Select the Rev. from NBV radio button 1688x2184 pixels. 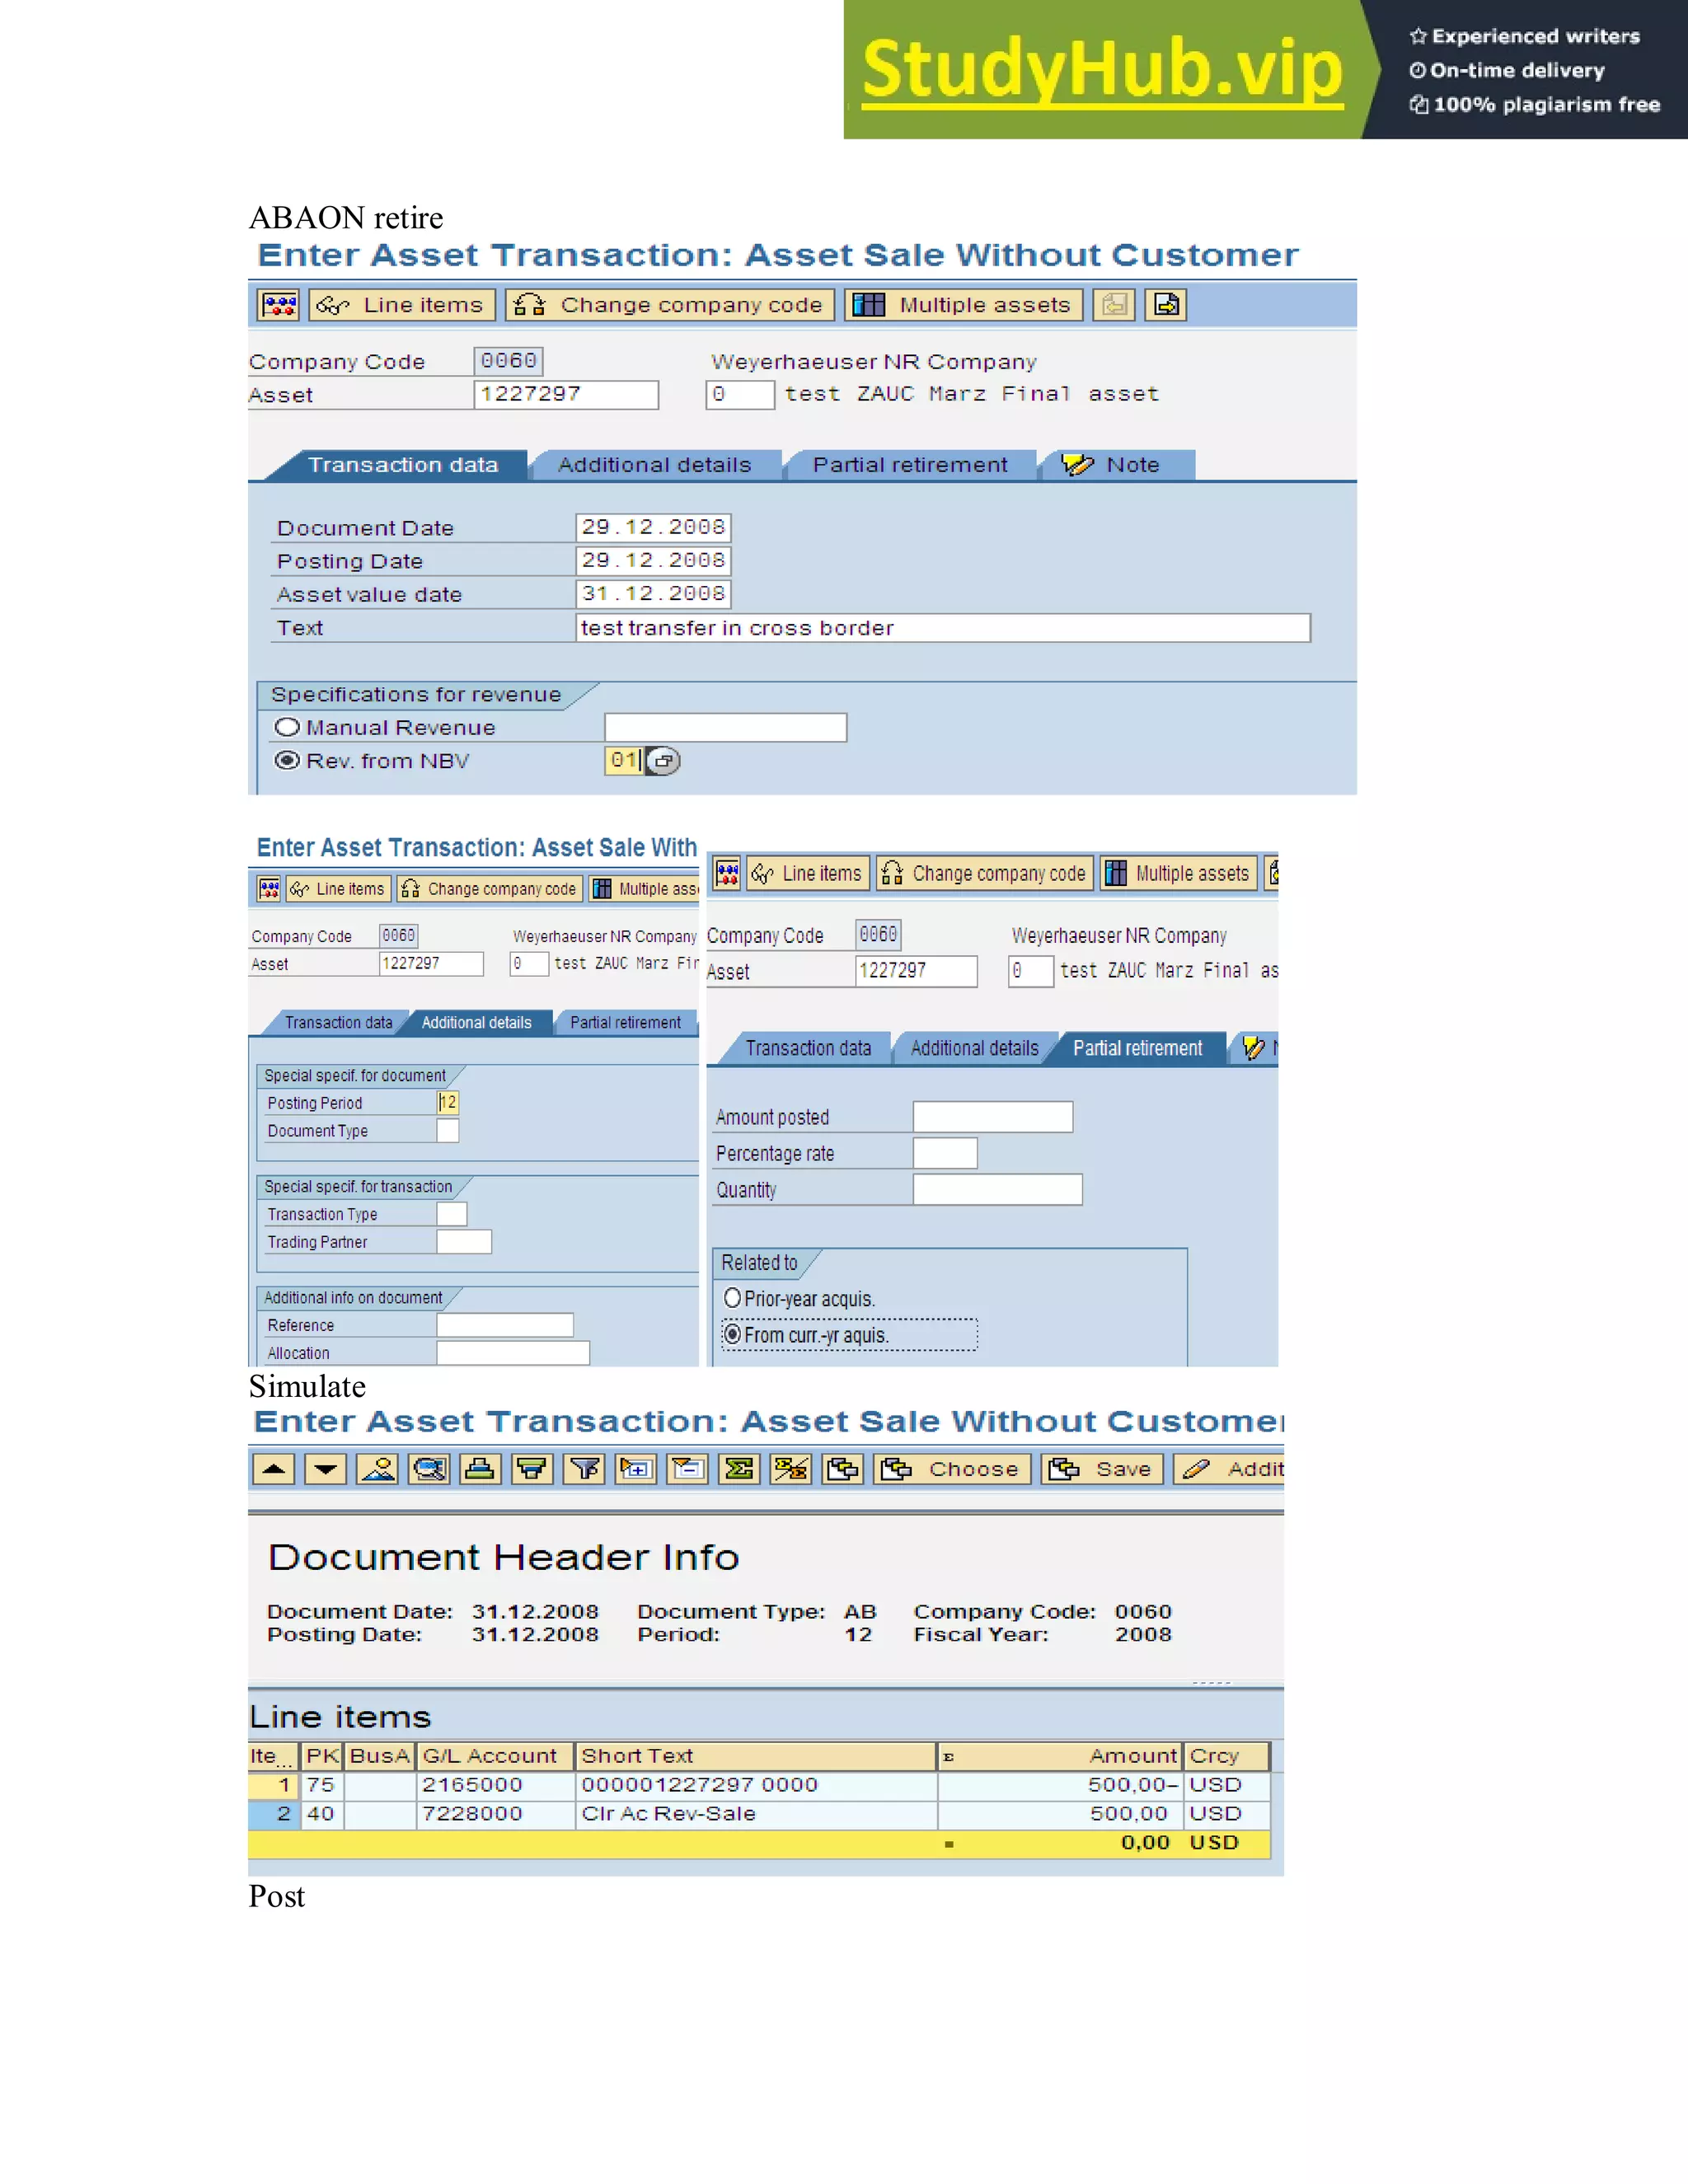[287, 761]
